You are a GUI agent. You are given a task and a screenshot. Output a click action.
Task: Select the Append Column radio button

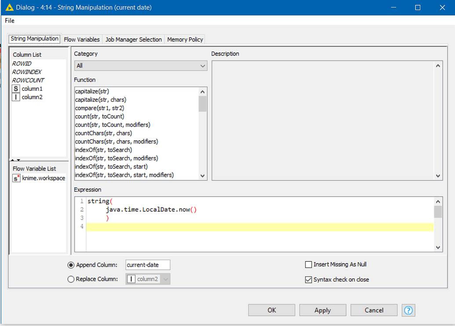point(70,265)
